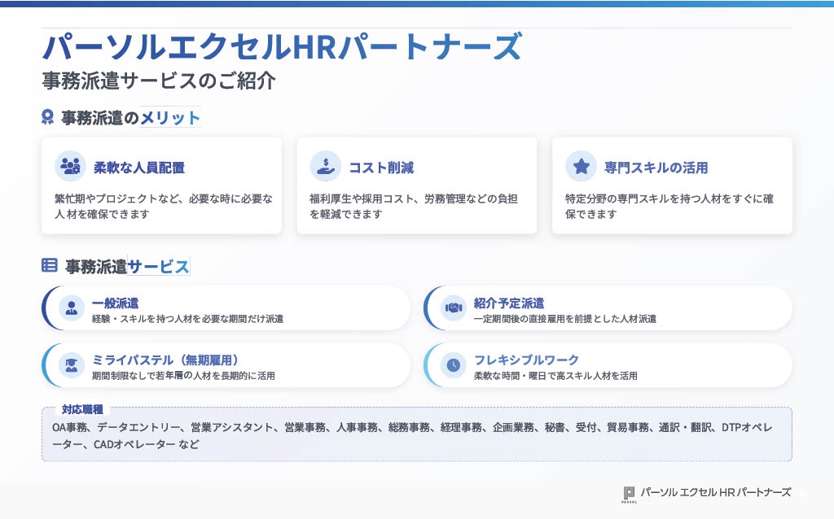The image size is (834, 519).
Task: Click the clock icon in フレキシブルワーク card
Action: click(453, 365)
